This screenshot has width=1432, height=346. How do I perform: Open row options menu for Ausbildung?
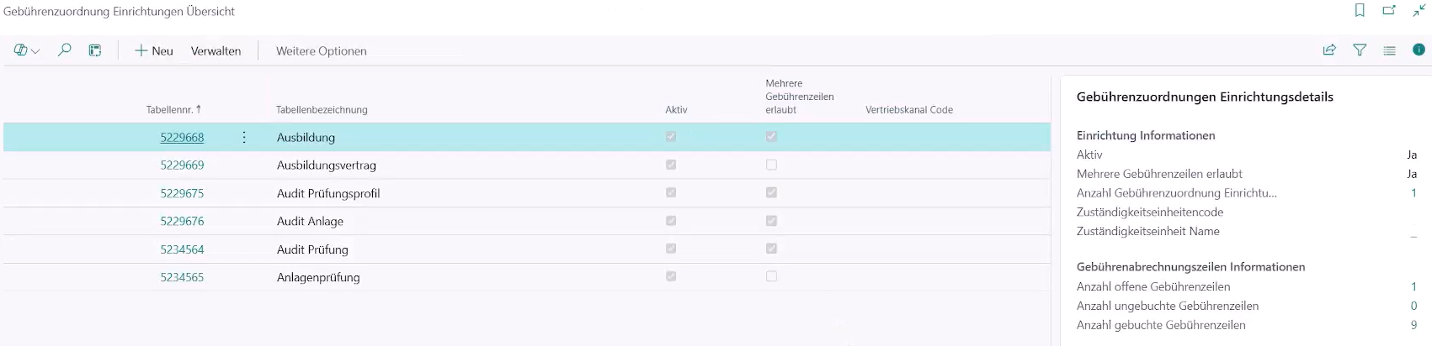pos(244,137)
